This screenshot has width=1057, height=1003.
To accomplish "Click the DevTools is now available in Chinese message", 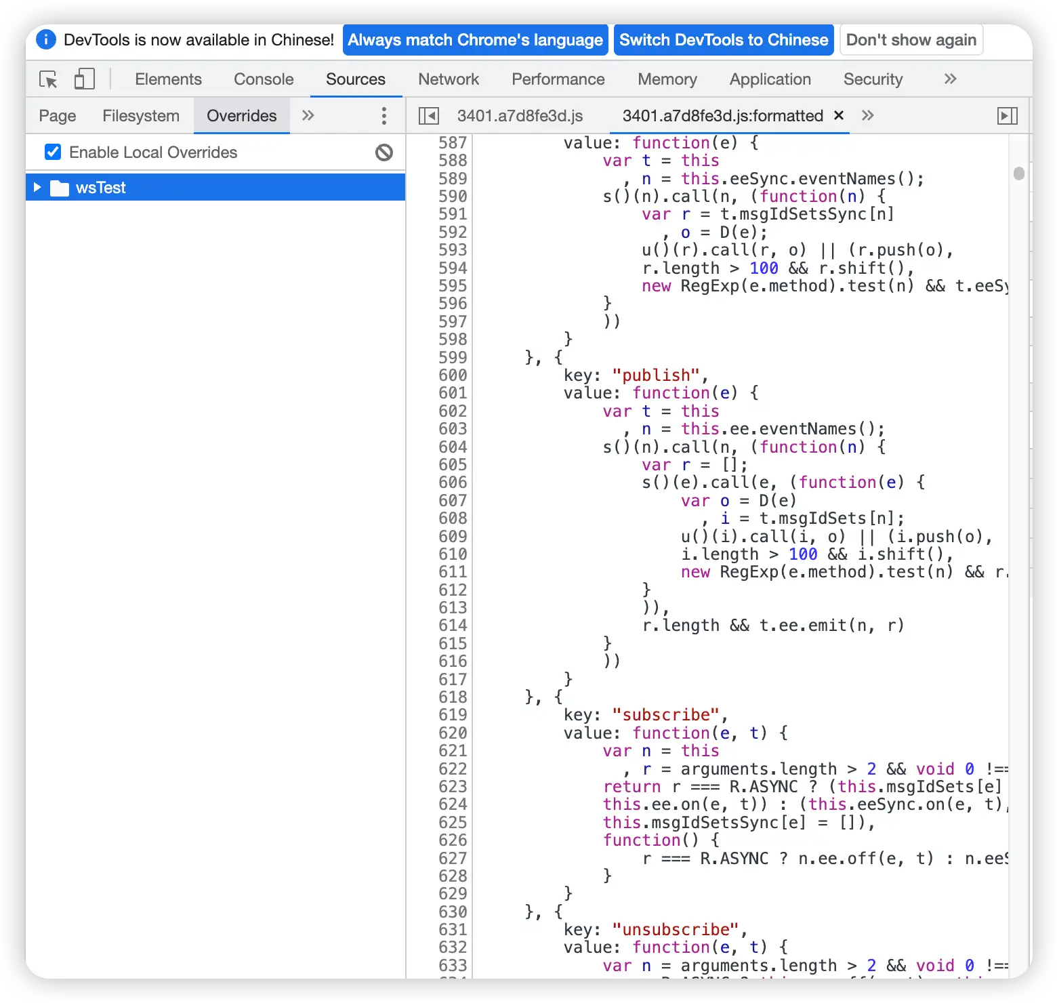I will click(x=199, y=40).
